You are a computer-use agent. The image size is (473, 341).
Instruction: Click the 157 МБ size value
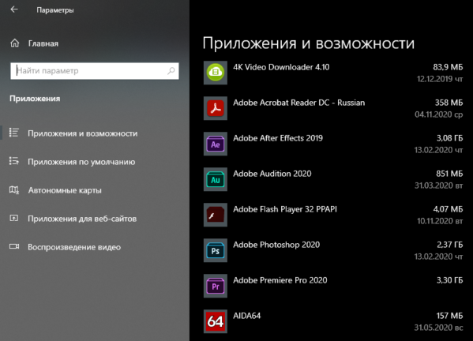coord(450,316)
